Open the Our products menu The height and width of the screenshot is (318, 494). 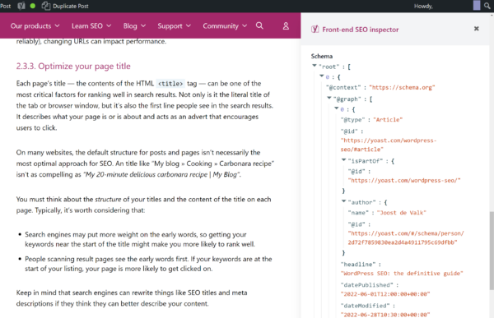35,25
